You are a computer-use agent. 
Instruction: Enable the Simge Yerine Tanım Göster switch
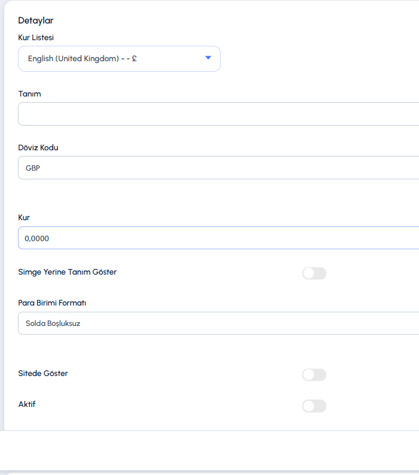tap(314, 273)
